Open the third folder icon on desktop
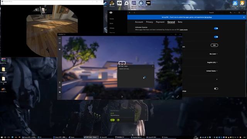Screen dimensions: 247x139 3,79
